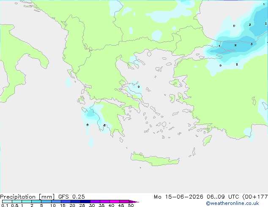Click the '0' value over Evia island
The width and height of the screenshot is (268, 207).
(139, 87)
